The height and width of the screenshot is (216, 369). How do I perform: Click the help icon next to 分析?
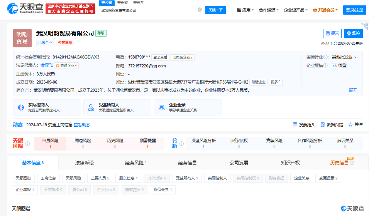(x=181, y=144)
